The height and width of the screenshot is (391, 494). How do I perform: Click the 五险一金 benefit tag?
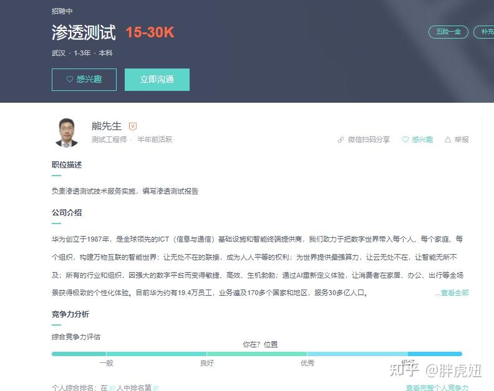(x=448, y=32)
